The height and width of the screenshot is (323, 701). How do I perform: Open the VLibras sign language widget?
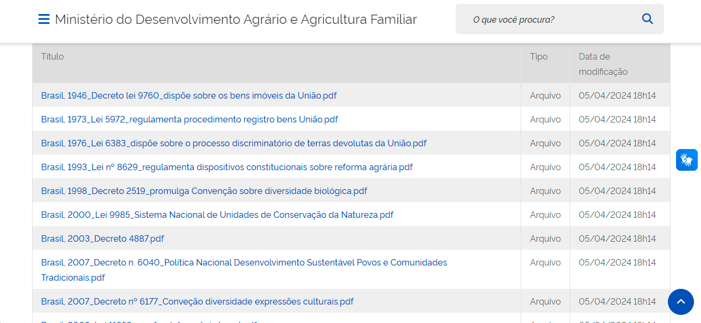pyautogui.click(x=686, y=160)
